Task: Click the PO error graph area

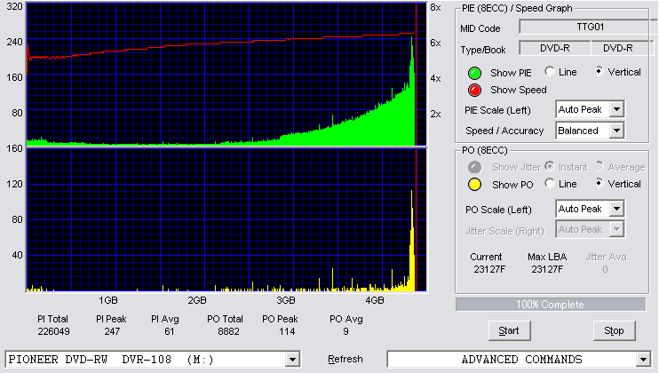Action: coord(226,219)
